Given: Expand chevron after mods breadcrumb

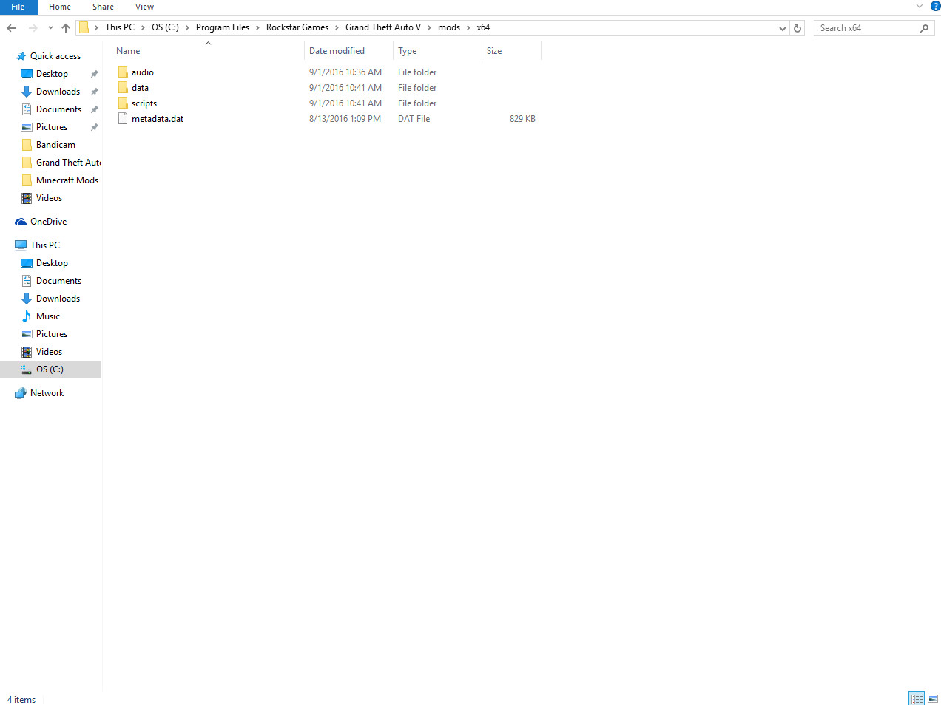Looking at the screenshot, I should pos(468,27).
